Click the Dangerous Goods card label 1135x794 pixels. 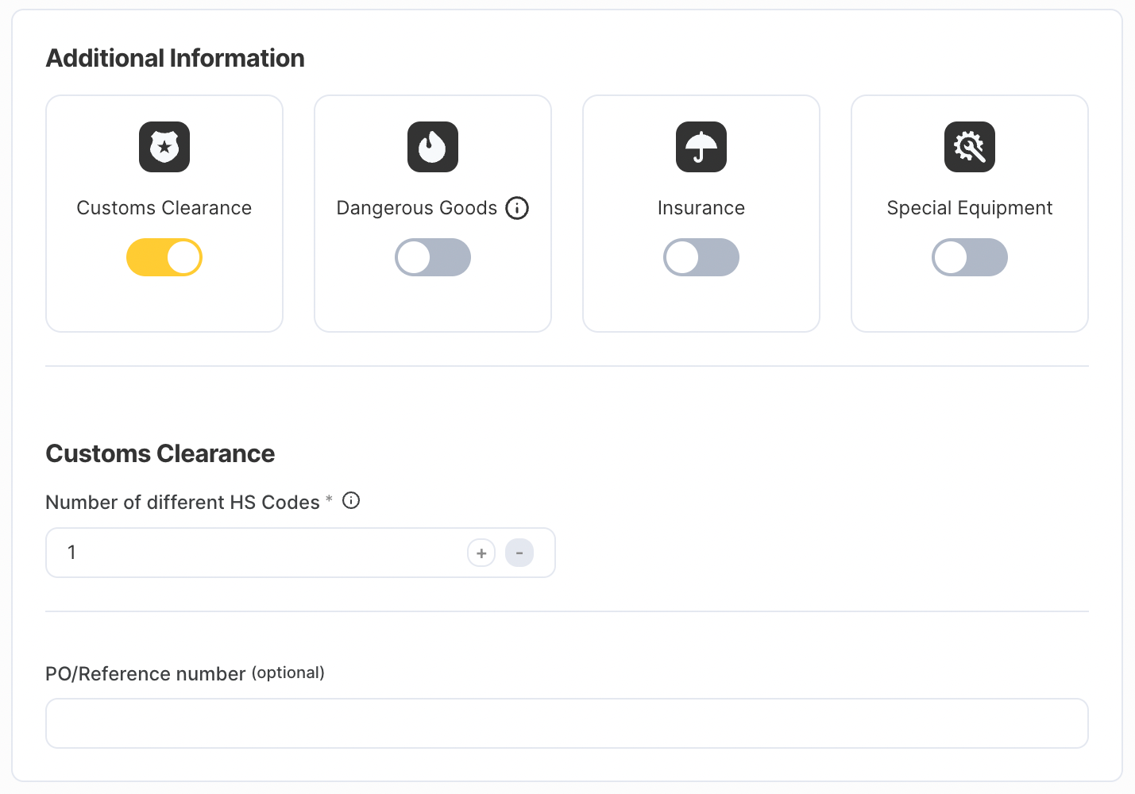(417, 208)
